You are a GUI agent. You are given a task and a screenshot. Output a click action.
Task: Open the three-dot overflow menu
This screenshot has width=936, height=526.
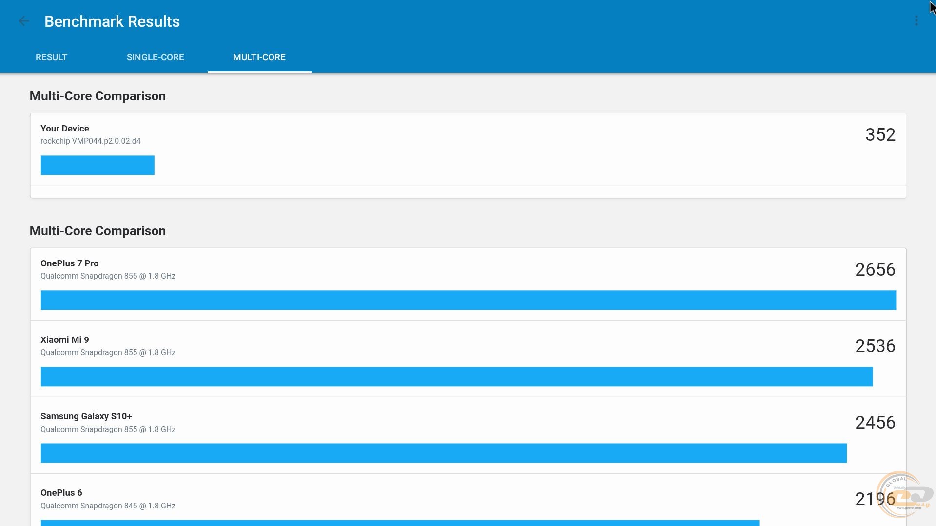click(916, 21)
